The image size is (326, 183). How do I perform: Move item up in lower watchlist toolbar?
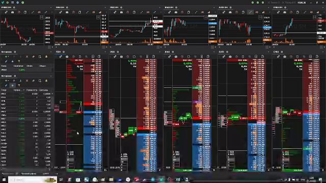point(14,81)
